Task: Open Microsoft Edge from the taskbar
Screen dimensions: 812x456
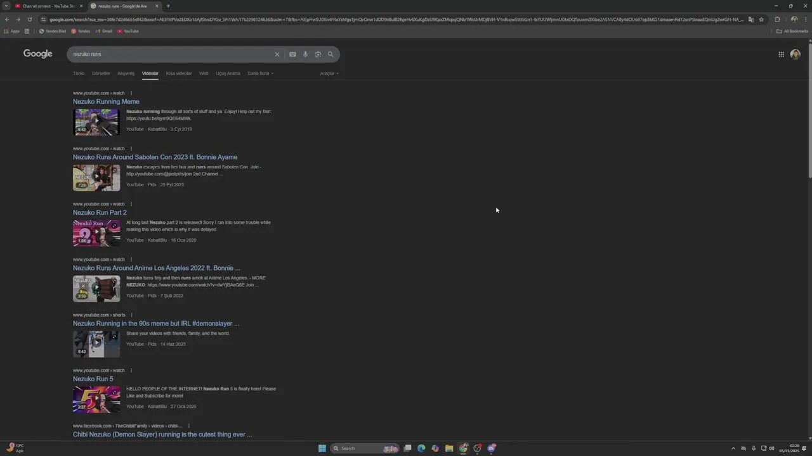Action: click(421, 448)
